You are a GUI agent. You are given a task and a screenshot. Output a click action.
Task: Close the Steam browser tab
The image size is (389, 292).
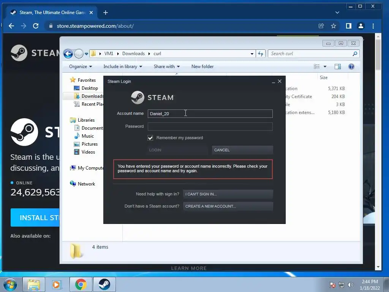91,13
